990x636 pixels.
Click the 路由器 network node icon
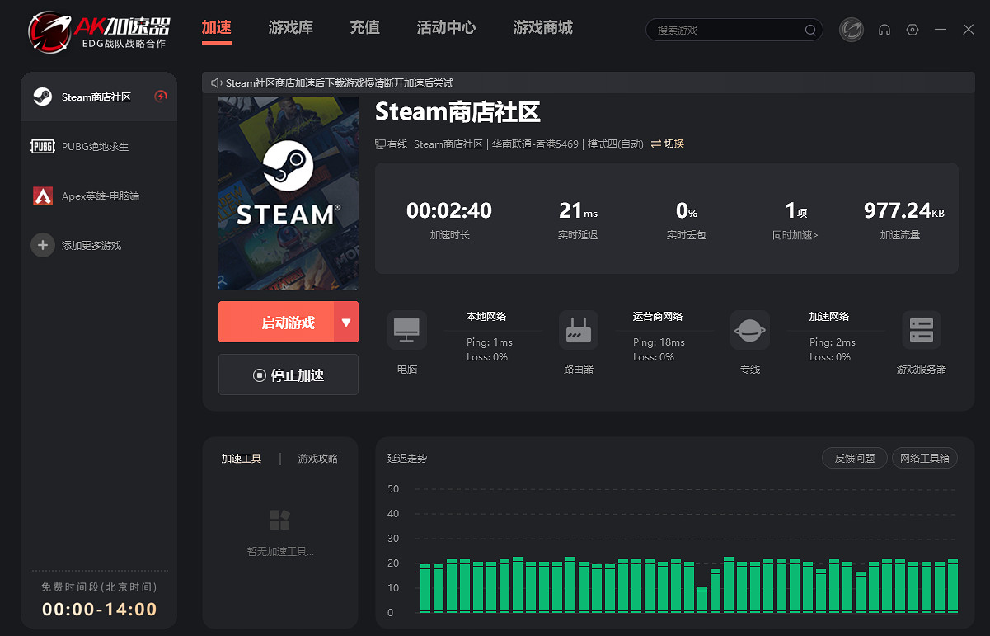[579, 329]
